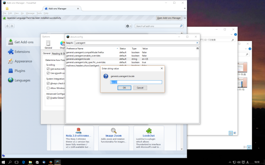Click the column picker icon in about:config list
This screenshot has height=165, width=265.
pyautogui.click(x=197, y=49)
